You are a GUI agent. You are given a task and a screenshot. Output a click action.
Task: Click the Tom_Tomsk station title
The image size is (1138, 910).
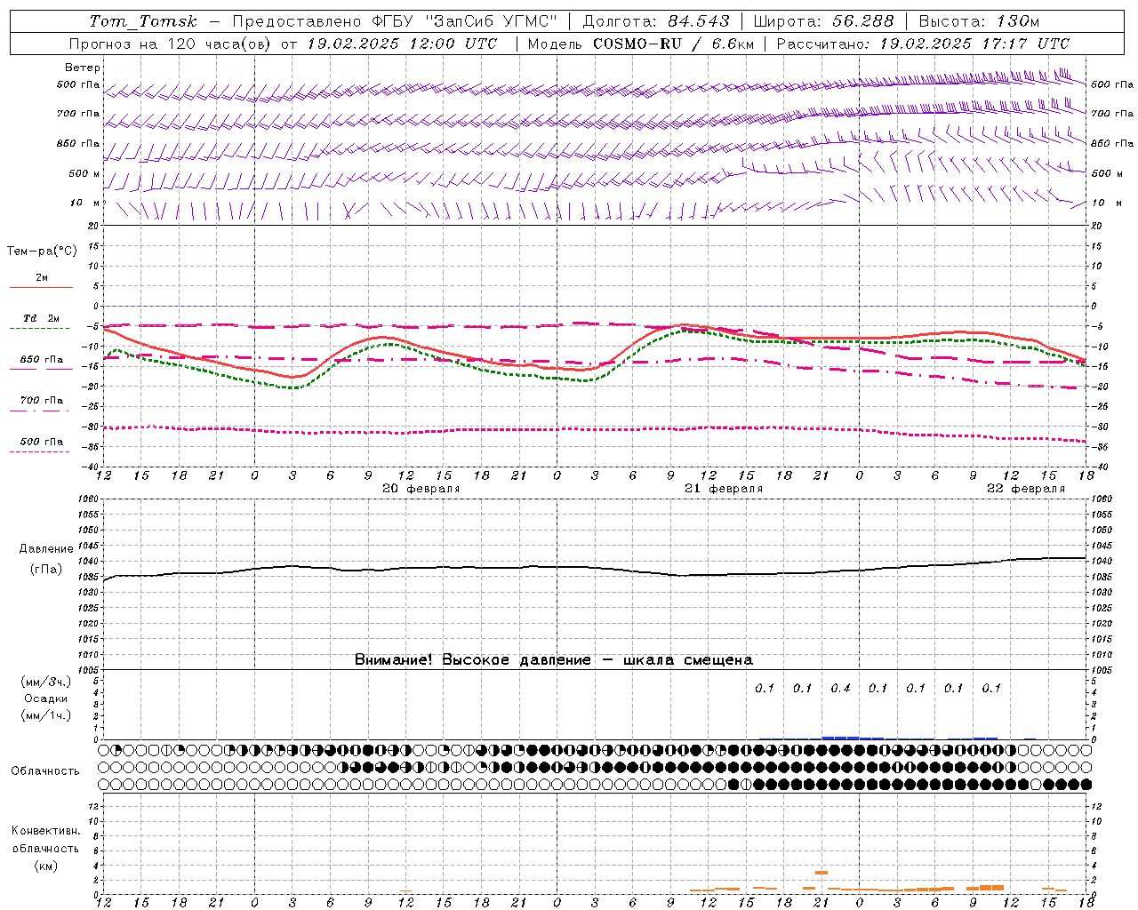pos(143,21)
